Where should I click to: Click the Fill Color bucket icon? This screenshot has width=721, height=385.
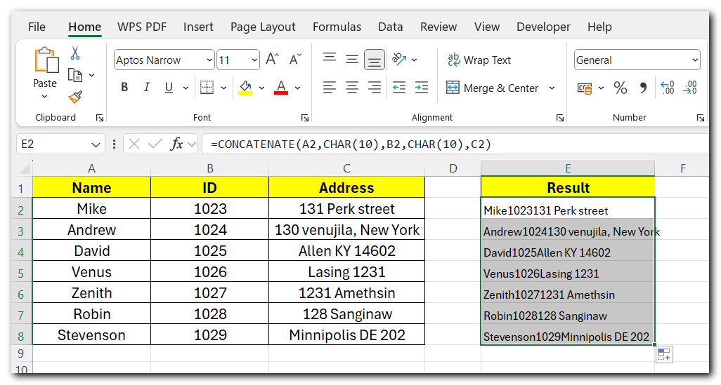coord(245,87)
